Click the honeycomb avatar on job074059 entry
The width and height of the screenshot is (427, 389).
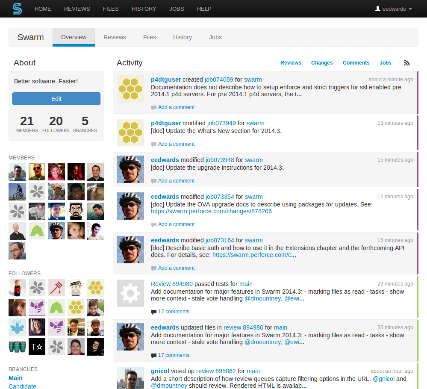(x=130, y=89)
